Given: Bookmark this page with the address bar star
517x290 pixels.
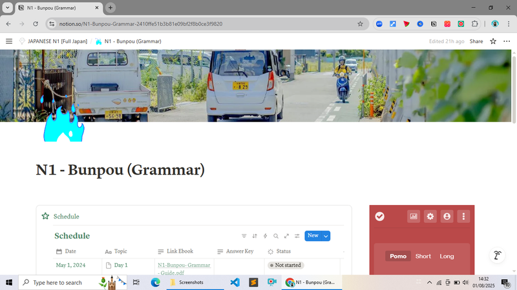Looking at the screenshot, I should pyautogui.click(x=360, y=24).
